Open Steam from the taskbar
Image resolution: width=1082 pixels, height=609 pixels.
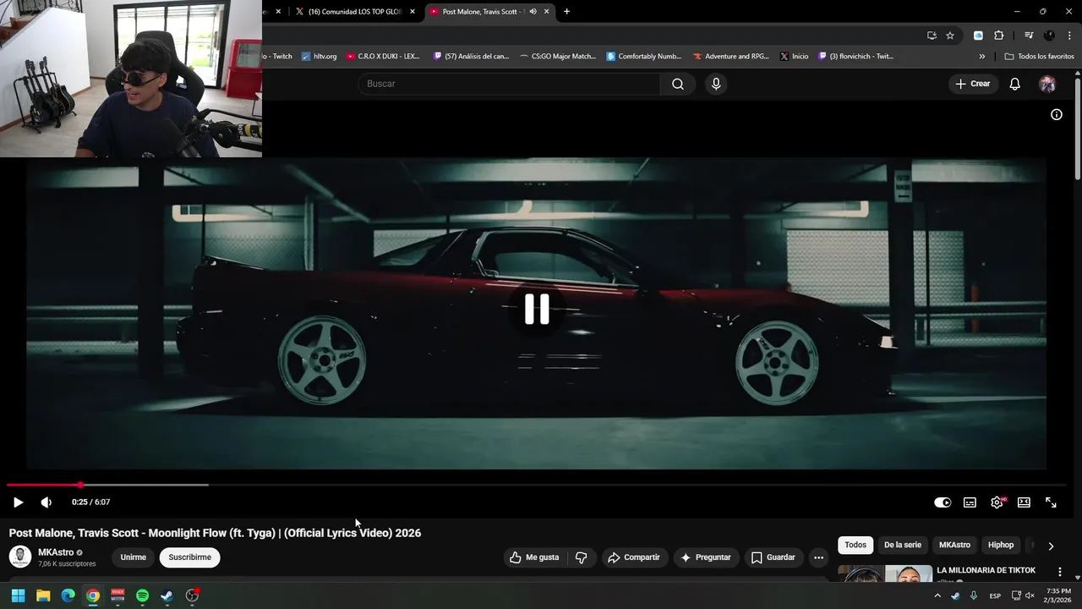click(167, 595)
